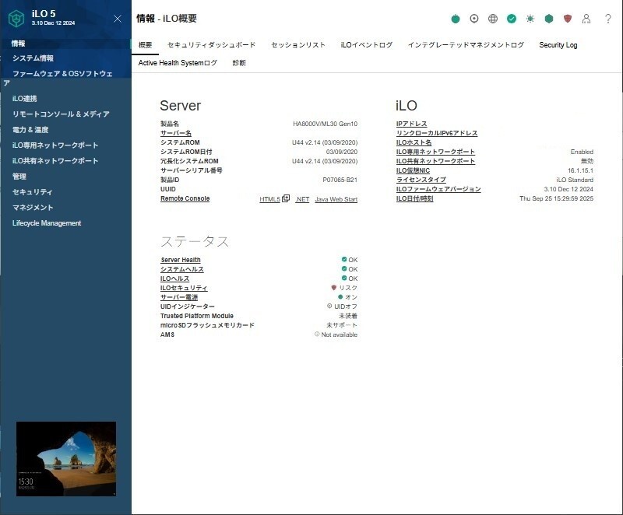This screenshot has width=623, height=515.
Task: Open iLO連携 in the sidebar
Action: (x=25, y=99)
